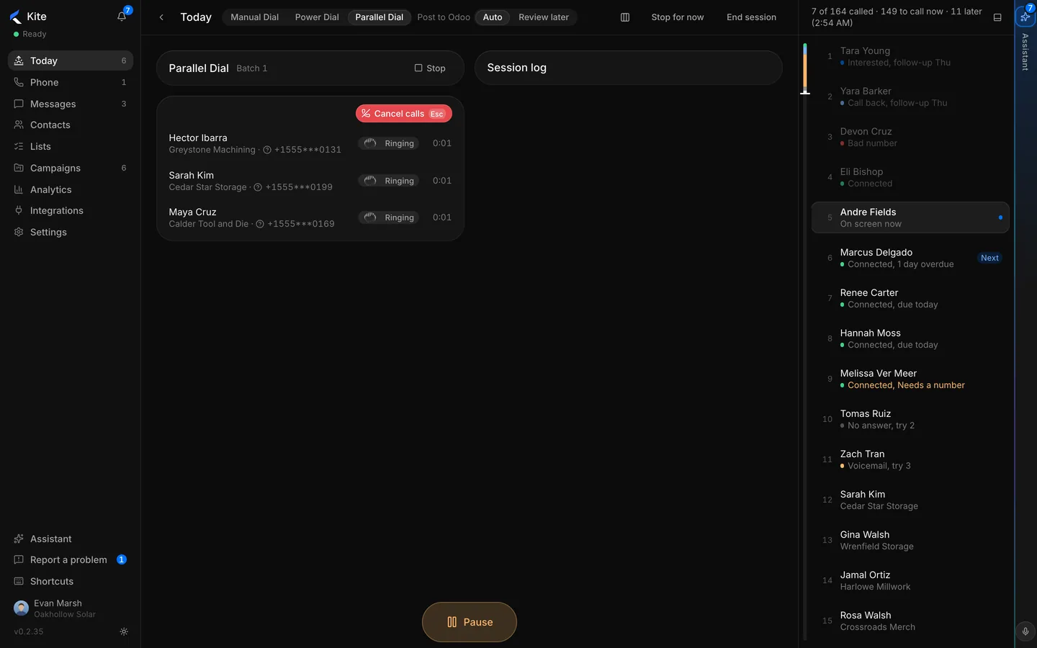Screen dimensions: 1037x648
Task: Go back with the left chevron
Action: [161, 17]
